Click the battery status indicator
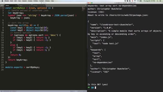 (x=139, y=1)
